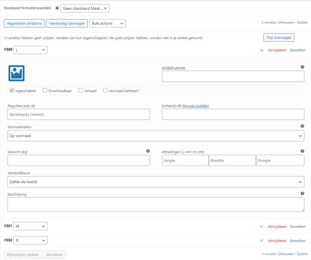Focus the Reguliere prijs input field
Viewport: 311px width, 260px height.
tap(79, 114)
